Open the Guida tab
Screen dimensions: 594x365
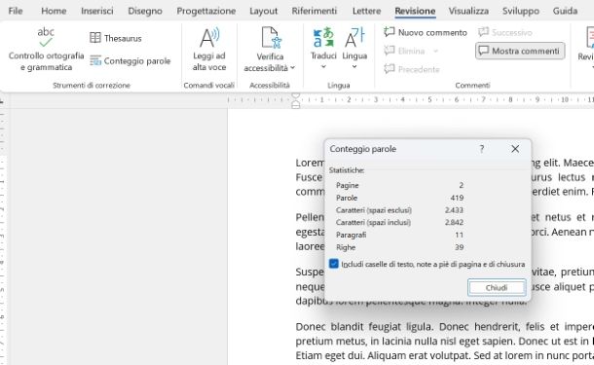565,11
